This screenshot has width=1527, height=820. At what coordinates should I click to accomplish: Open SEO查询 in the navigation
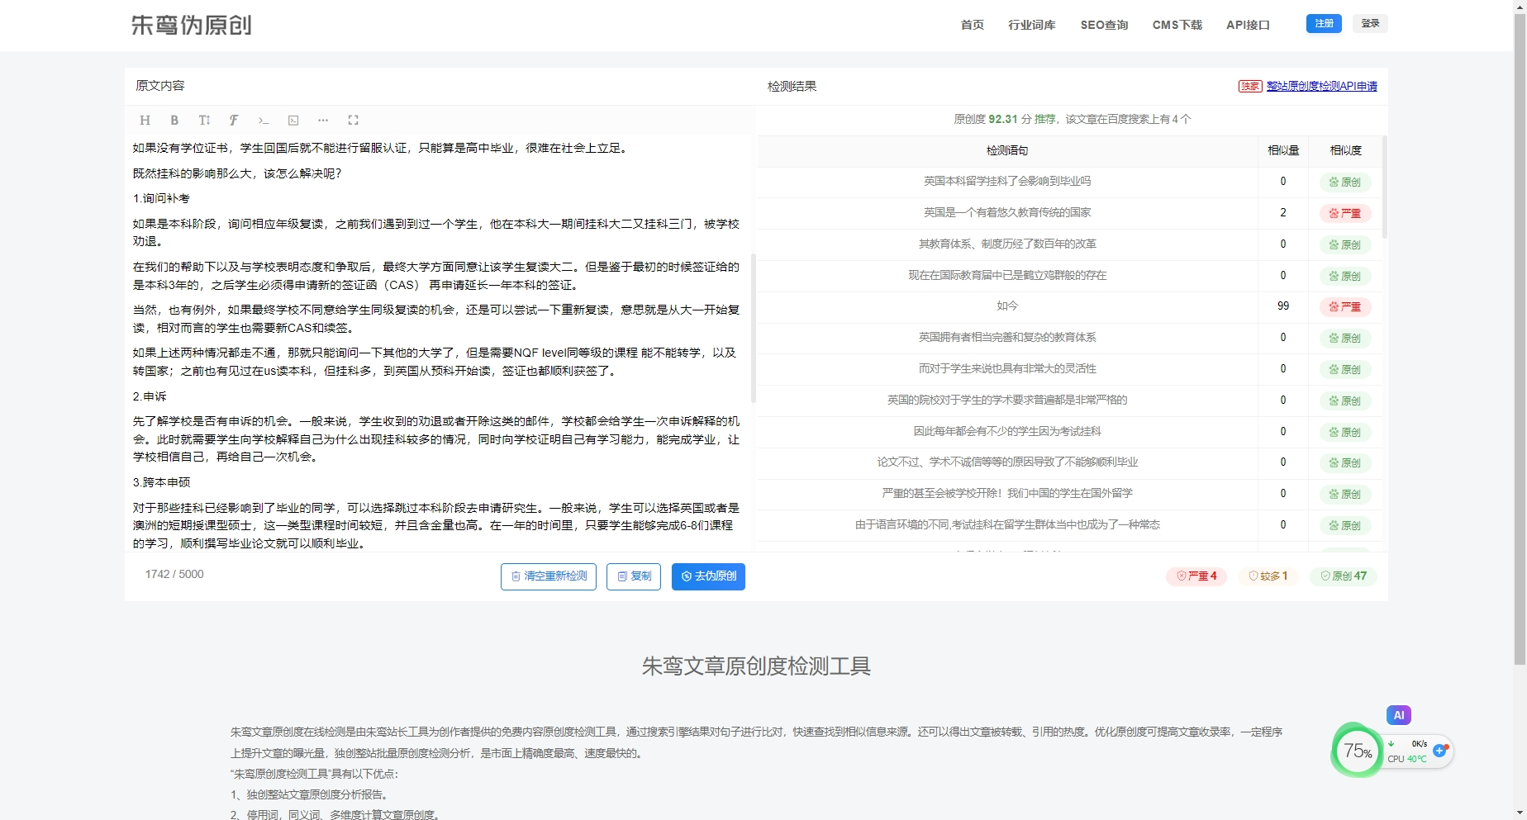pos(1104,25)
